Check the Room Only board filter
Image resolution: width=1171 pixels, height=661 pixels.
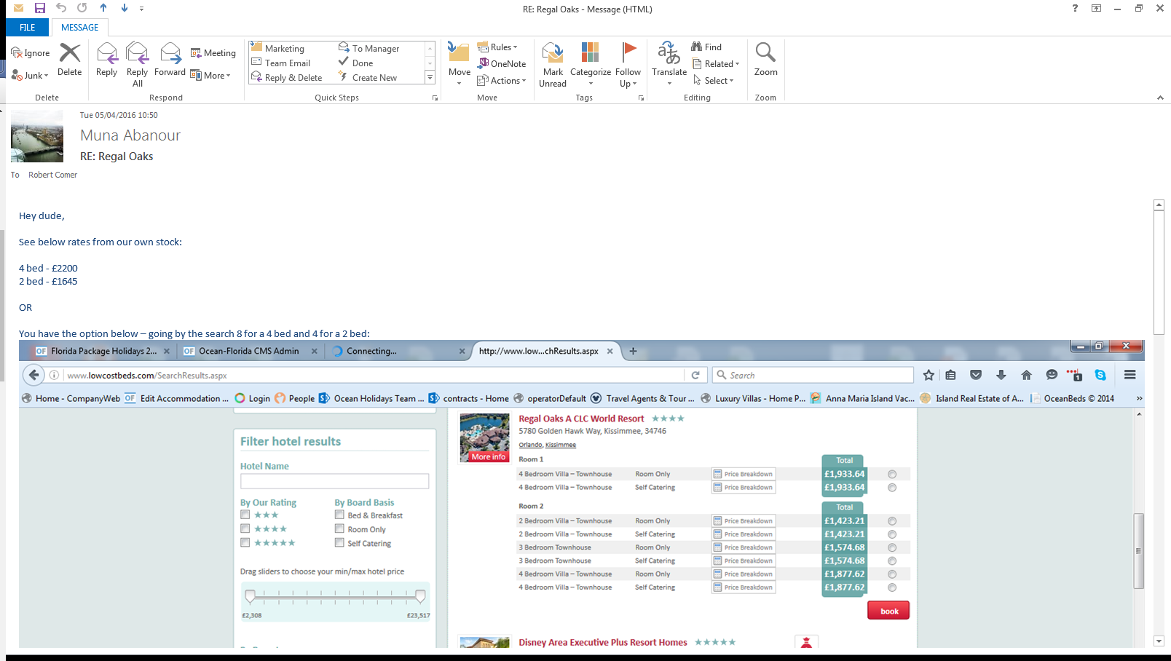pos(339,529)
